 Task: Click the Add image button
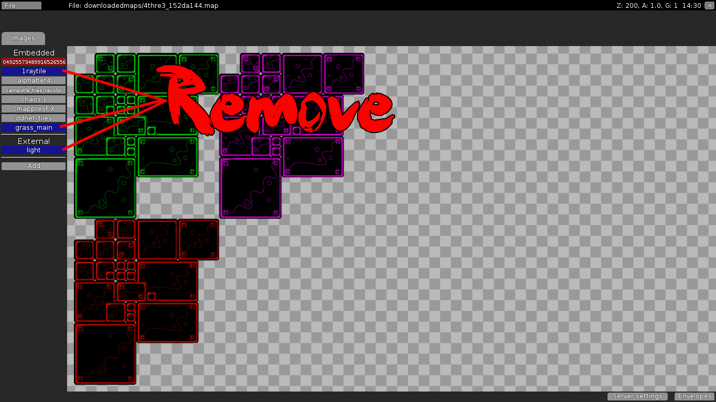[34, 166]
